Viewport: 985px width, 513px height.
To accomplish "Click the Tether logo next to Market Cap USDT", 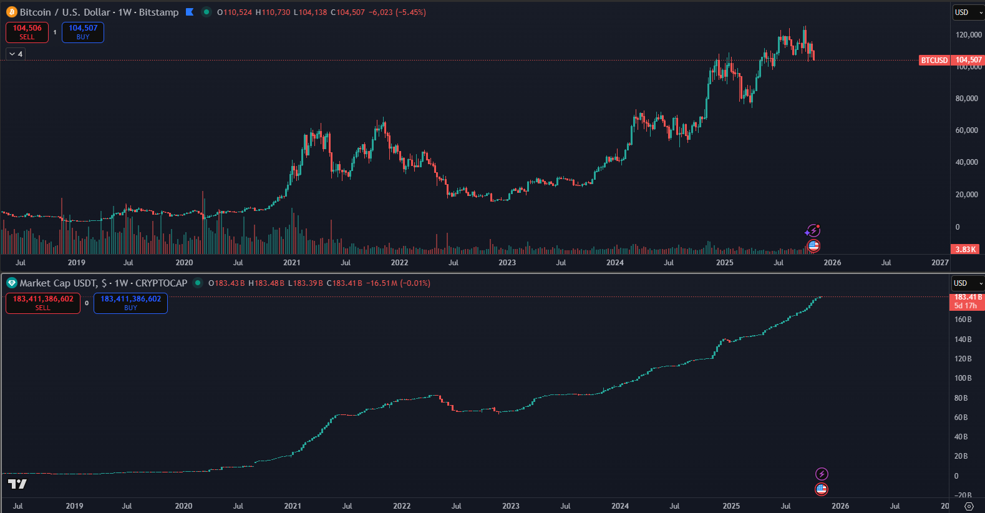I will click(x=11, y=283).
